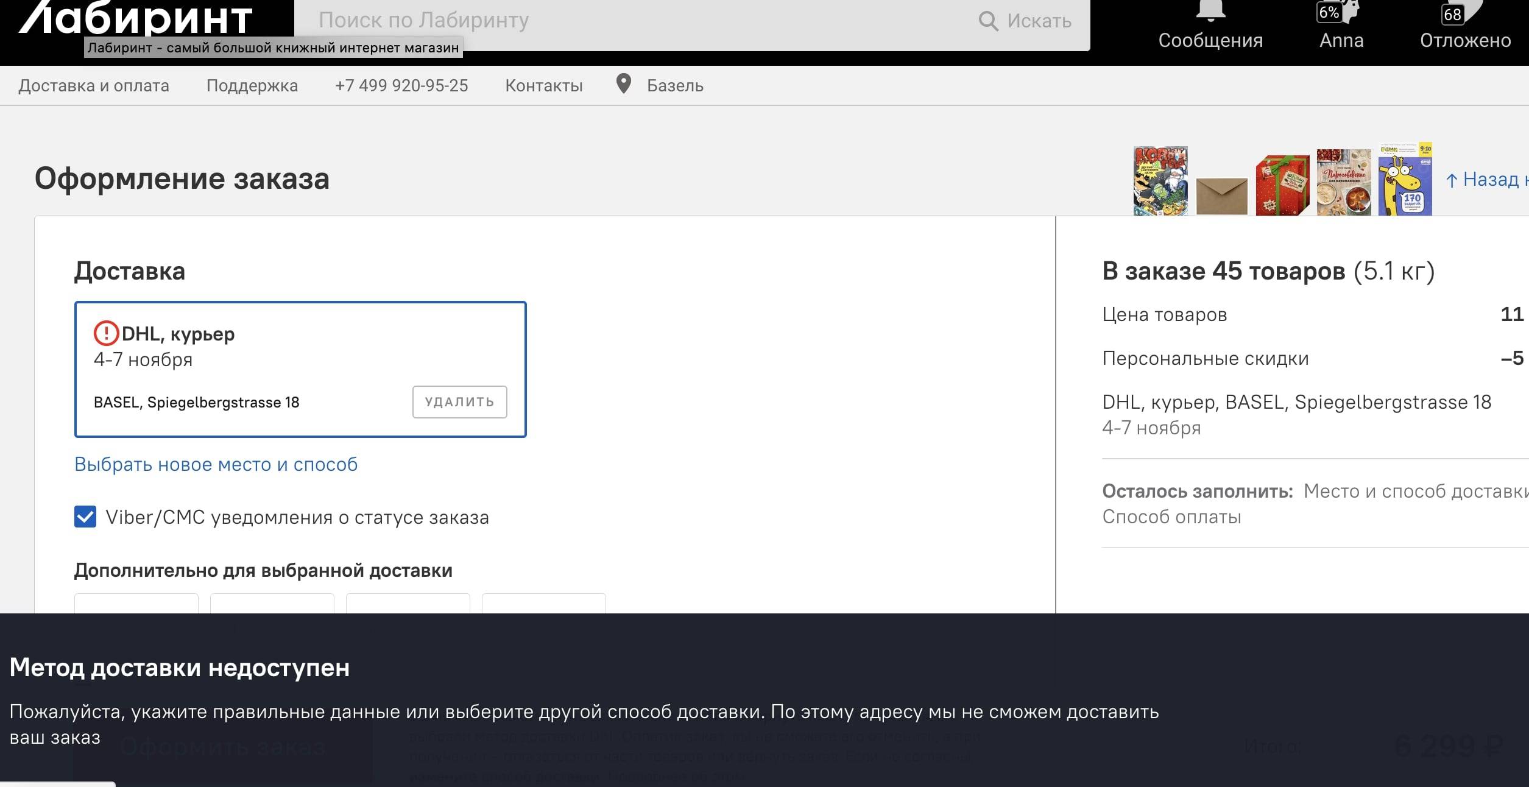
Task: Open the Anna profile menu
Action: 1341,24
